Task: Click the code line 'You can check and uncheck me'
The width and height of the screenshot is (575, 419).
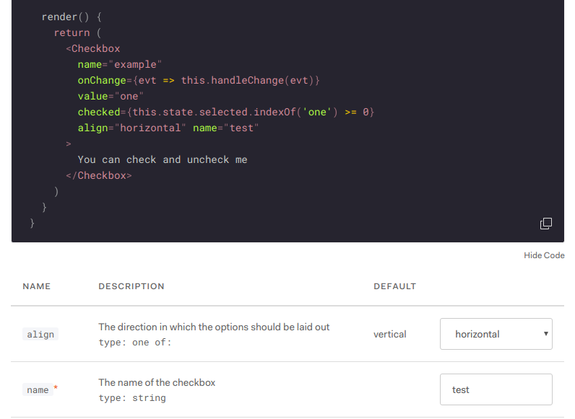Action: (x=163, y=159)
